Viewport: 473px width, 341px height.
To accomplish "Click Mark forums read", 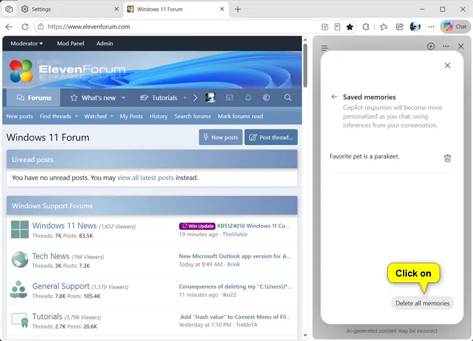I will 240,116.
